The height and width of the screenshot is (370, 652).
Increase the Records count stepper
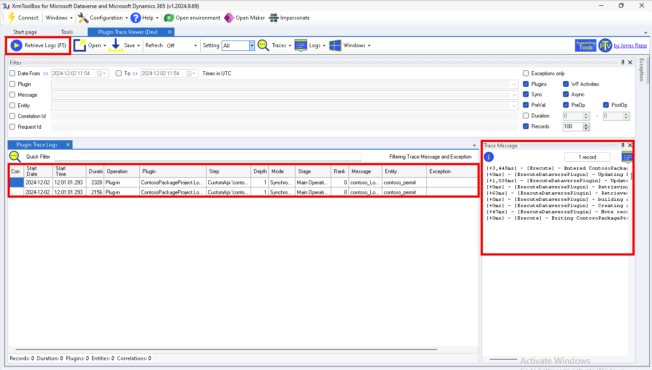pos(586,125)
